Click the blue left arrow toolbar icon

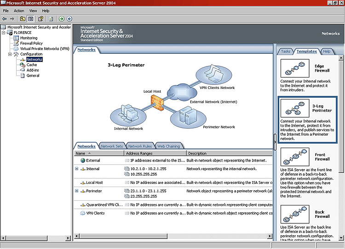69,19
